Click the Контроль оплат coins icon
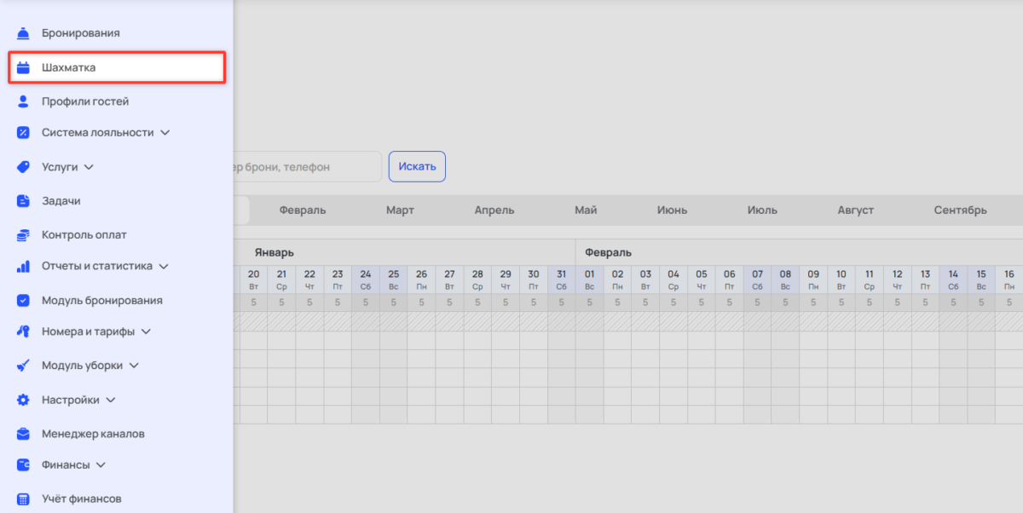This screenshot has width=1023, height=513. (24, 234)
